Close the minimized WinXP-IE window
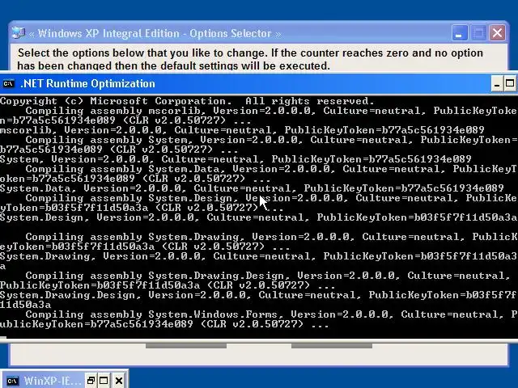Screen dimensions: 518x388 coord(119,381)
